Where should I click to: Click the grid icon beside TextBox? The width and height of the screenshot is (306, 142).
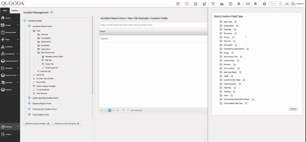[221, 91]
